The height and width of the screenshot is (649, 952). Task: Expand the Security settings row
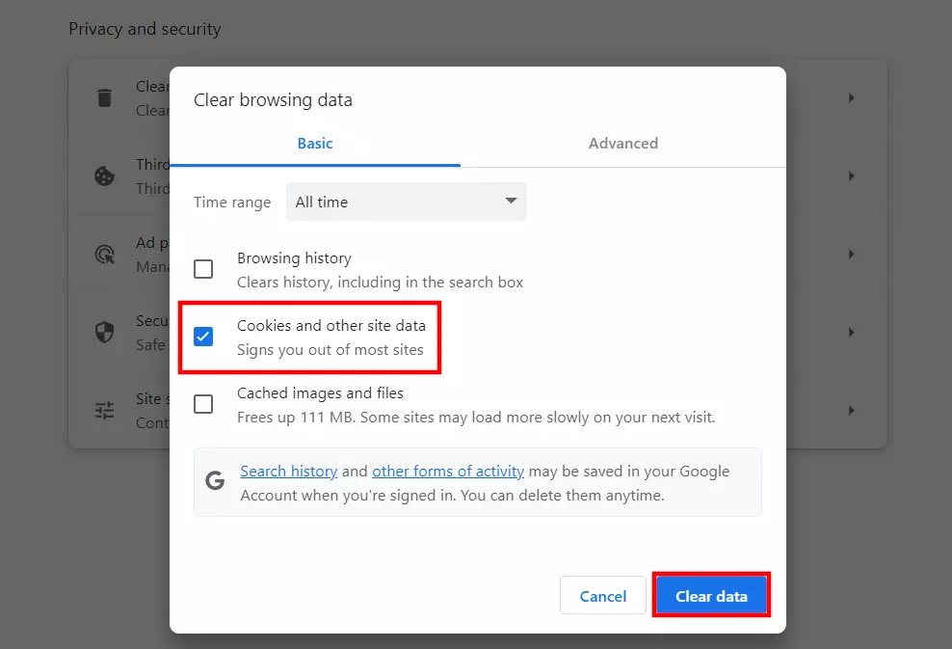(x=851, y=332)
